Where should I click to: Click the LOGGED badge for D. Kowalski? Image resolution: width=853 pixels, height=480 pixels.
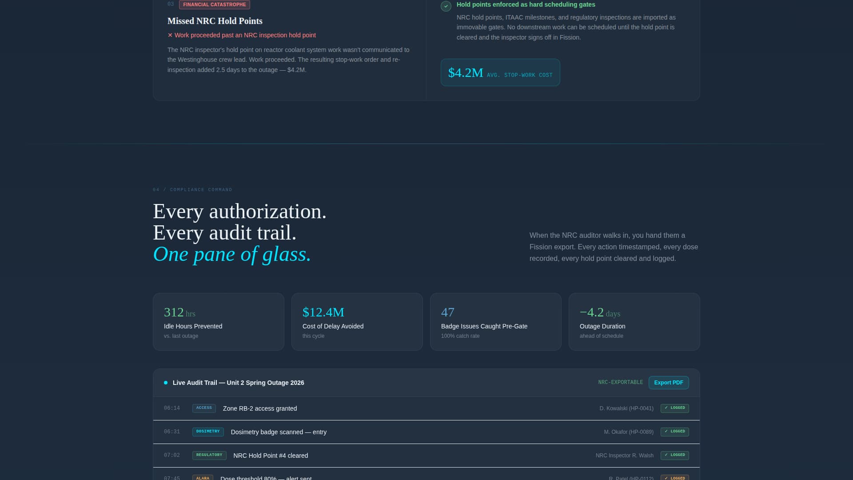(x=675, y=408)
